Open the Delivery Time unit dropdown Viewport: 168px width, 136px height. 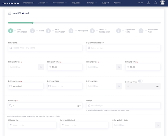pos(157,87)
